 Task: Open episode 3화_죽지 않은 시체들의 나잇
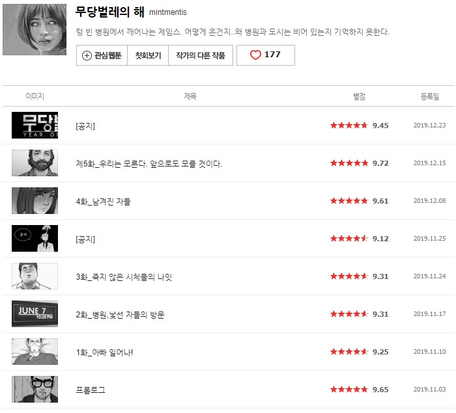tap(124, 276)
